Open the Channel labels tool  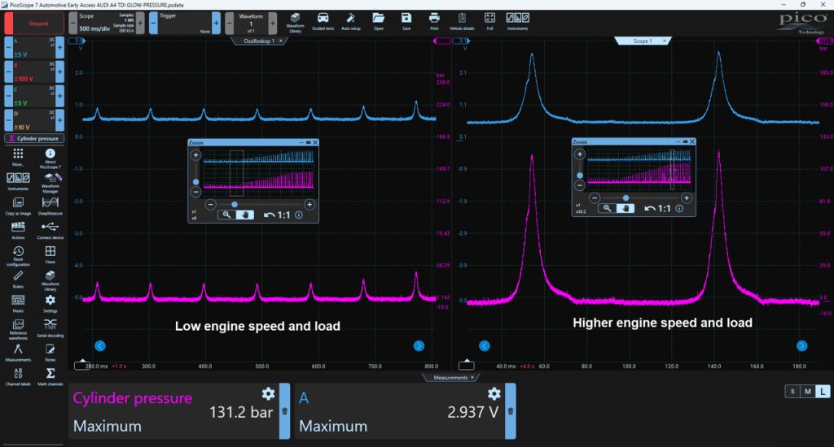click(x=18, y=377)
